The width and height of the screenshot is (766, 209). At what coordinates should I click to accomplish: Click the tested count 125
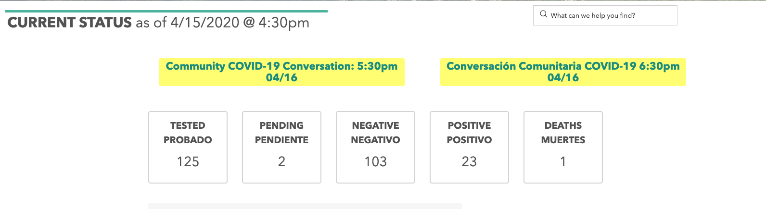click(188, 161)
